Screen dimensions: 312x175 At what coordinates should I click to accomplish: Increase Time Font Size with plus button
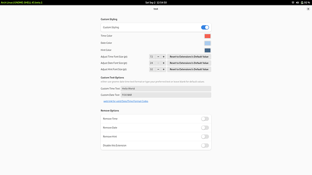click(x=164, y=57)
